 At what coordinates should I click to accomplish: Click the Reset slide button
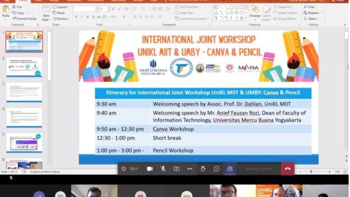click(58, 13)
